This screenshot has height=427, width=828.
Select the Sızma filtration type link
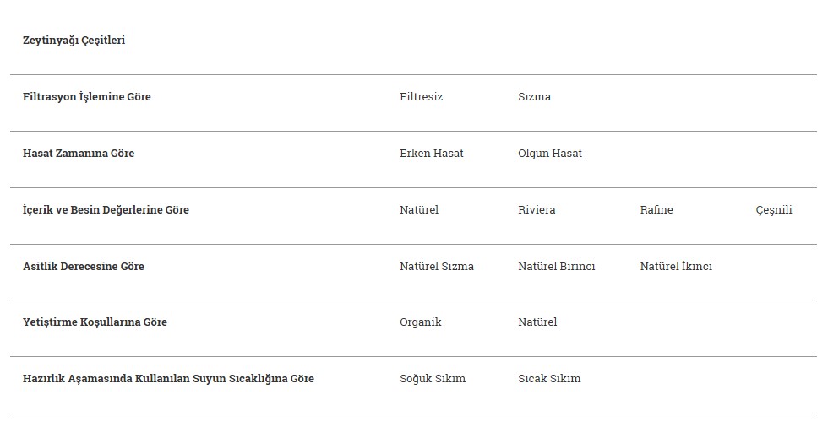[x=534, y=96]
